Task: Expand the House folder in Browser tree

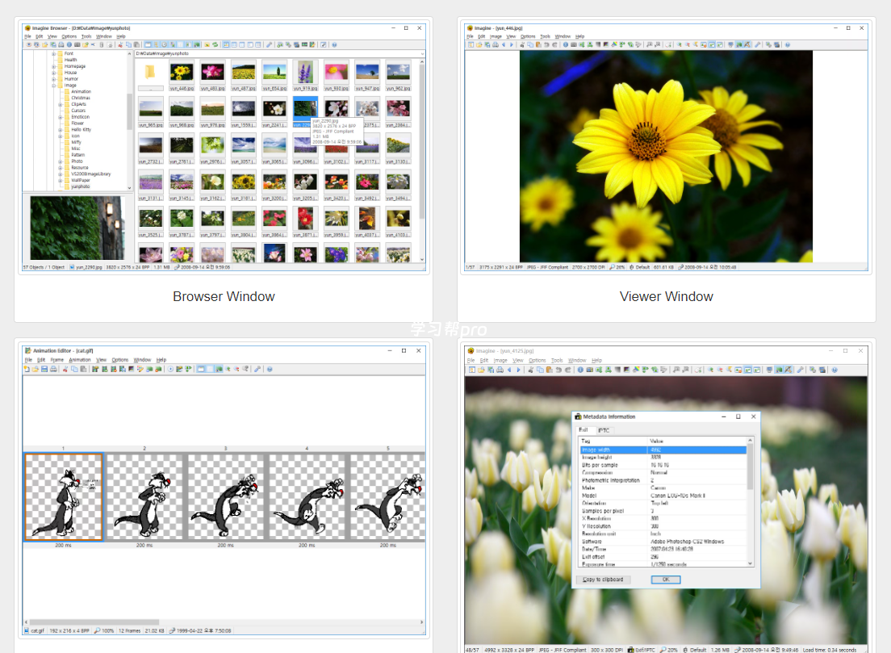Action: point(54,73)
